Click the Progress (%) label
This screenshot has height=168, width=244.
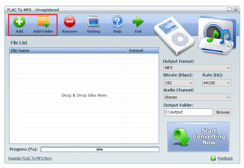(24, 149)
